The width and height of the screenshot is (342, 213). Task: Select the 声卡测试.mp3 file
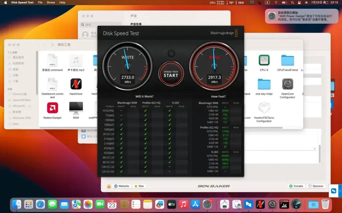coord(76,63)
